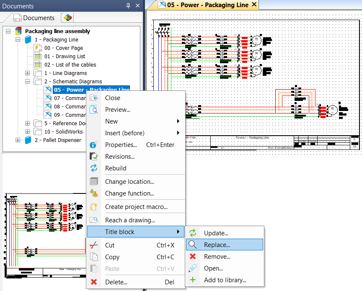The width and height of the screenshot is (362, 291).
Task: Click the Revisions icon in context menu
Action: click(94, 157)
